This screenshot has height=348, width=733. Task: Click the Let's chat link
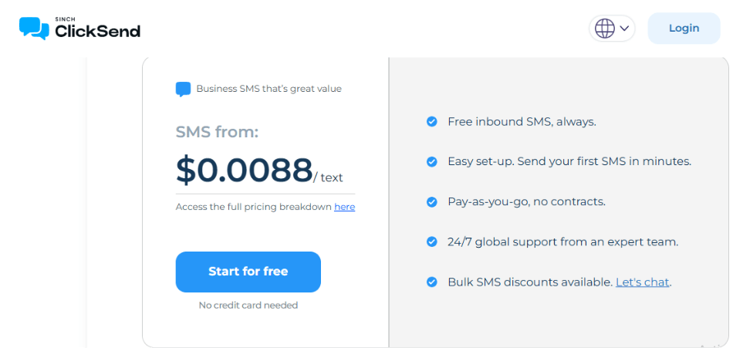(x=642, y=282)
